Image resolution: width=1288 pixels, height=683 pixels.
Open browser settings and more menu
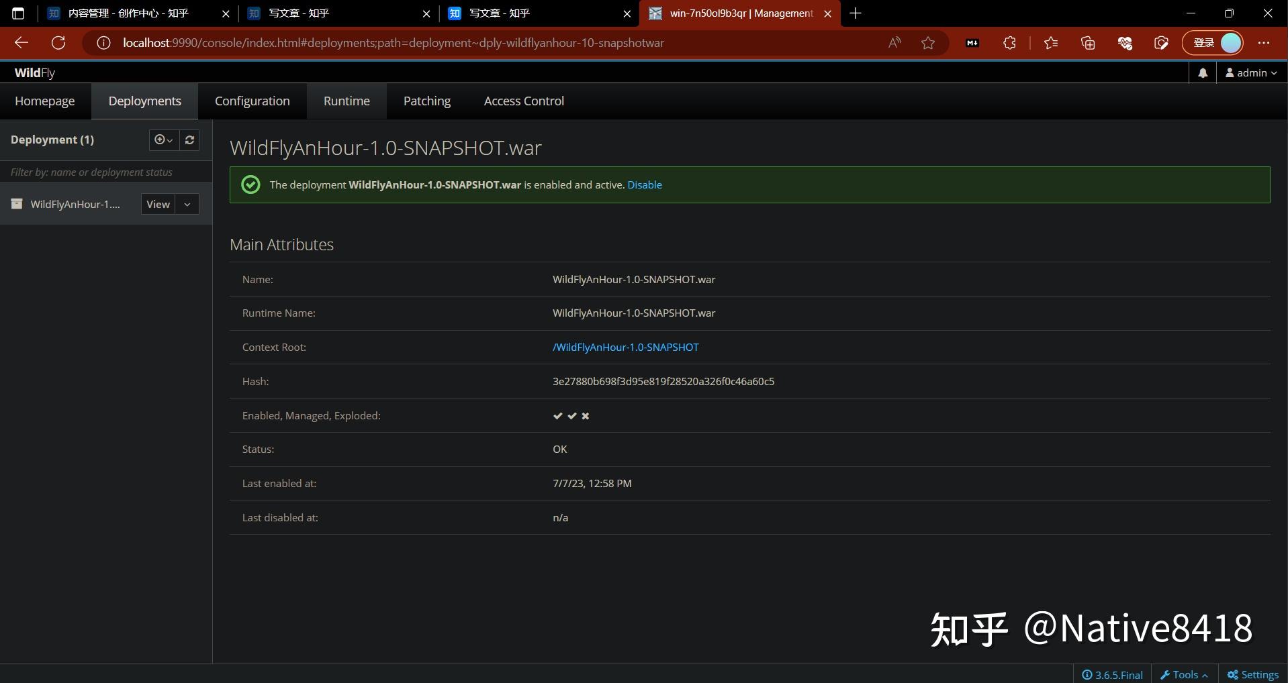[x=1264, y=43]
